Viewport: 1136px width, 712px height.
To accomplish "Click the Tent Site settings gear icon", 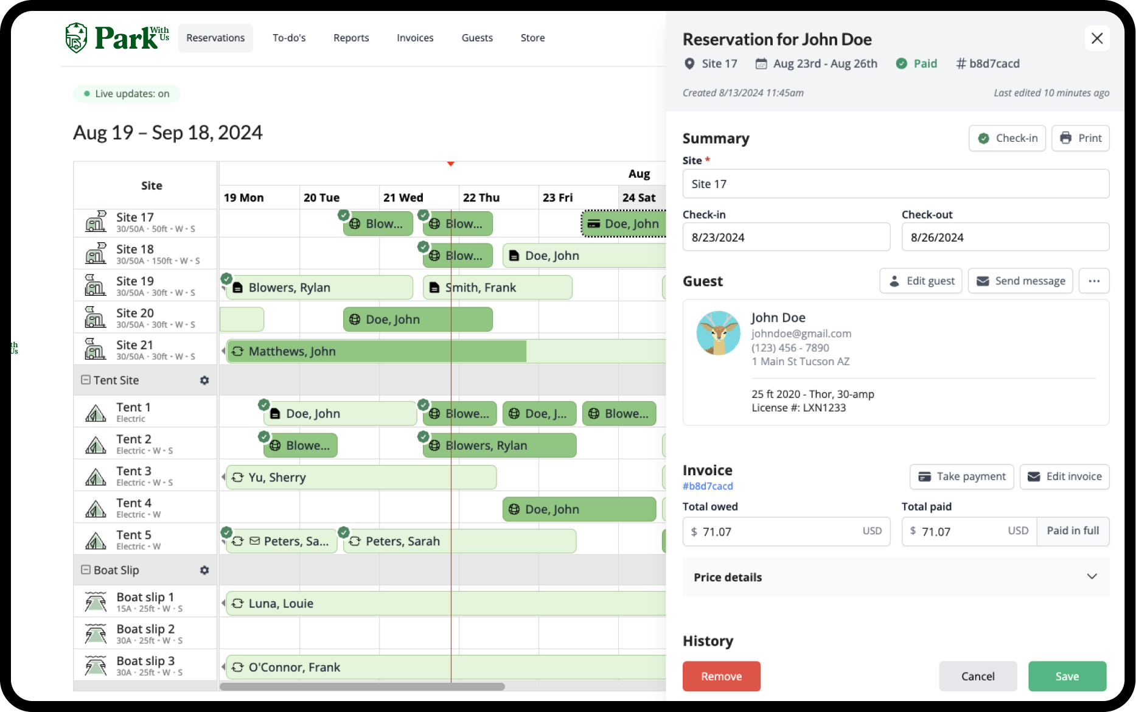I will pos(204,380).
